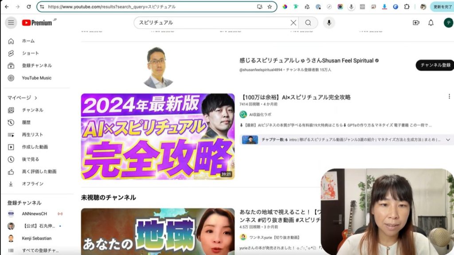Screen dimensions: 454x255
Task: Open 後で見る playlist
Action: [x=30, y=159]
